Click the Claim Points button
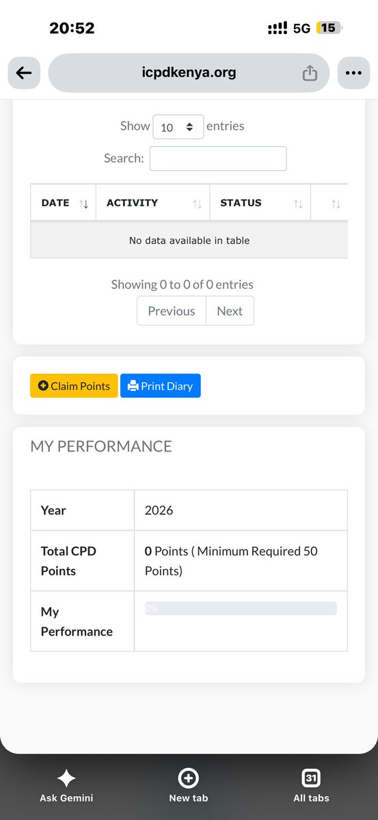The image size is (378, 820). tap(74, 386)
